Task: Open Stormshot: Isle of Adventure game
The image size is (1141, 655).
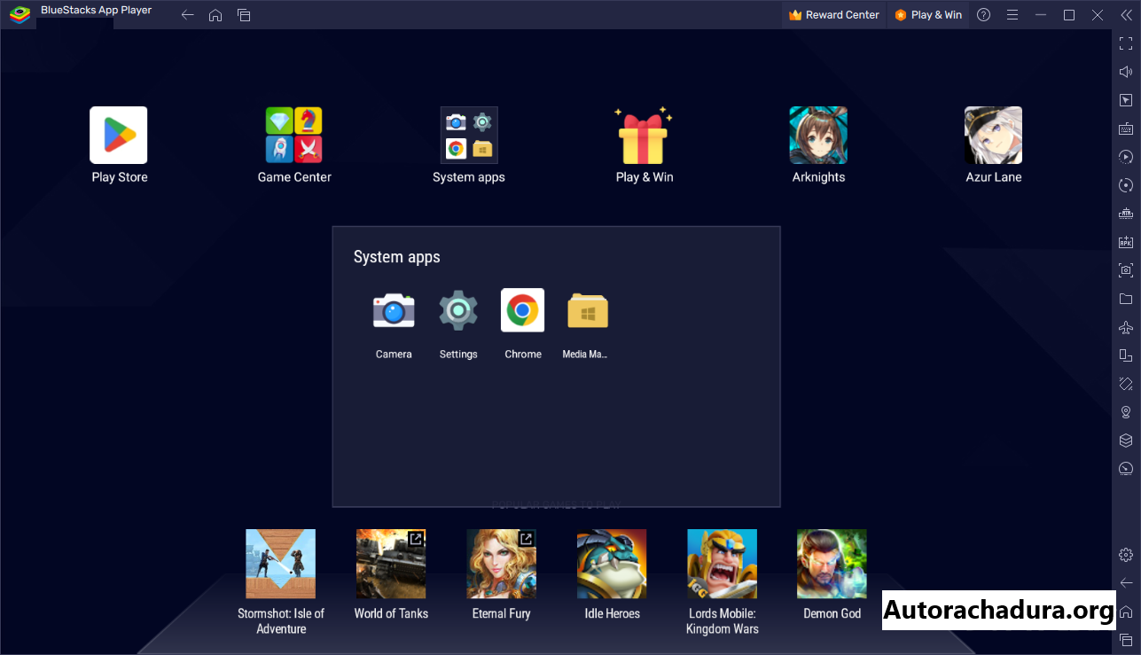Action: point(280,564)
